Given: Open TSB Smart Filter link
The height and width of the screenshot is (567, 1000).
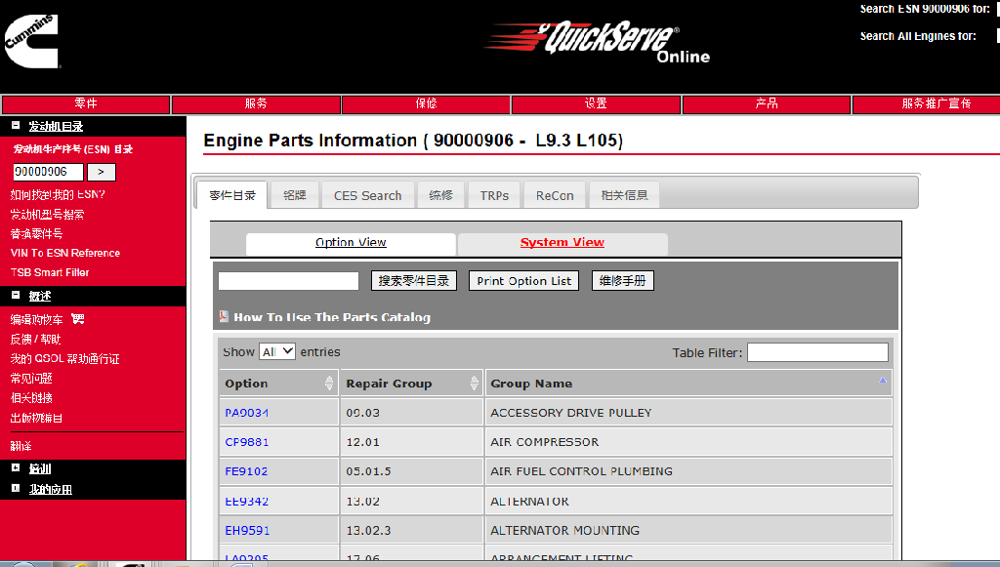Looking at the screenshot, I should [50, 272].
